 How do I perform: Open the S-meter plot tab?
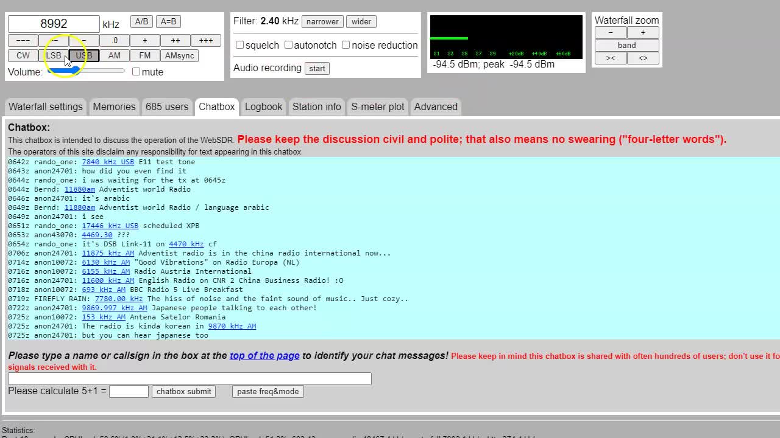pos(378,106)
